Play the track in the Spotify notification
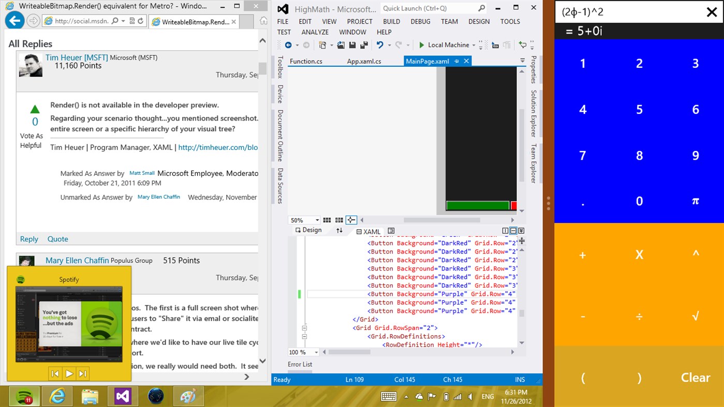Screen dimensions: 724x407 click(69, 373)
